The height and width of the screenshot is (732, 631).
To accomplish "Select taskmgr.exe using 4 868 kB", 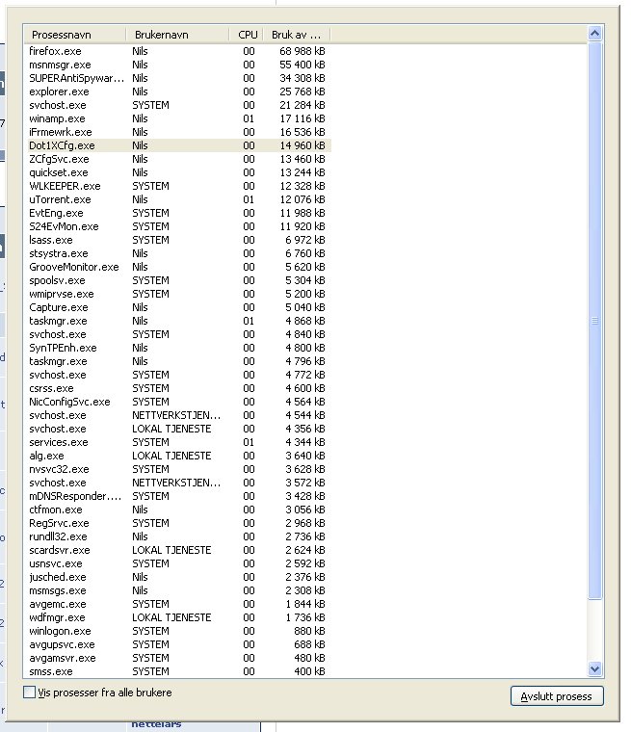I will 177,321.
